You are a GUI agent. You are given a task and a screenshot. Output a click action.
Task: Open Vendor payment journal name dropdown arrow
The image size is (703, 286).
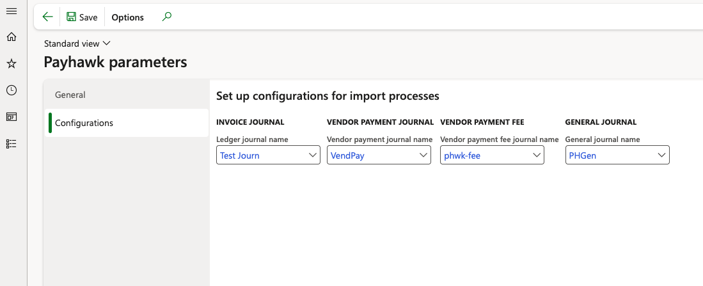point(423,155)
